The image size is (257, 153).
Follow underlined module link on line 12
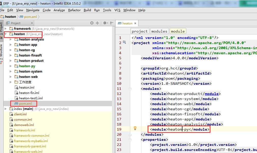[x=212, y=94]
